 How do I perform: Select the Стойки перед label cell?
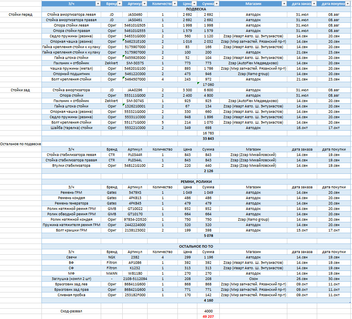[x=21, y=15]
